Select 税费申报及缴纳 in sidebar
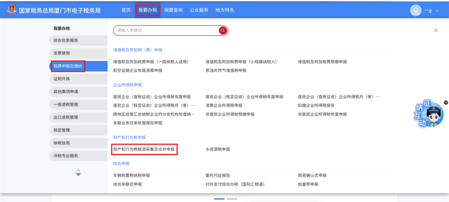449x202 pixels. (x=79, y=66)
